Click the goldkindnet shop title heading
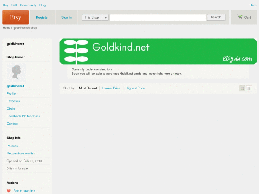Image resolution: width=259 pixels, height=194 pixels. (x=15, y=44)
